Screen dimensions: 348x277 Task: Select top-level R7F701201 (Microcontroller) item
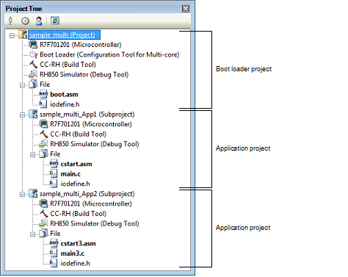point(81,45)
